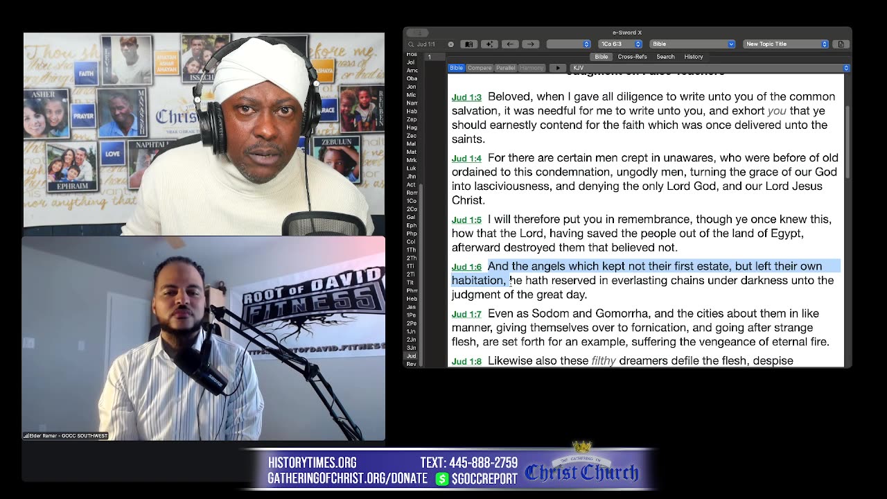The image size is (887, 499).
Task: Select the book Gal in the book list
Action: (x=412, y=218)
